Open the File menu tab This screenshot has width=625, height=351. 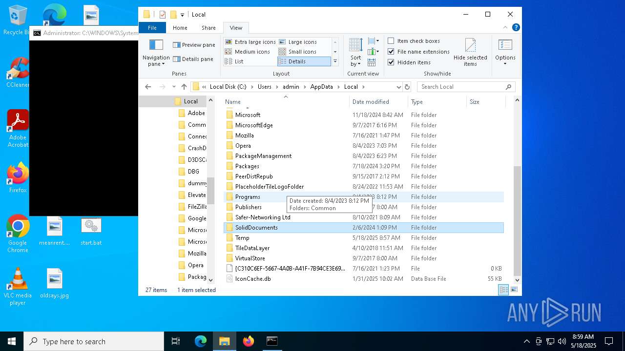152,28
